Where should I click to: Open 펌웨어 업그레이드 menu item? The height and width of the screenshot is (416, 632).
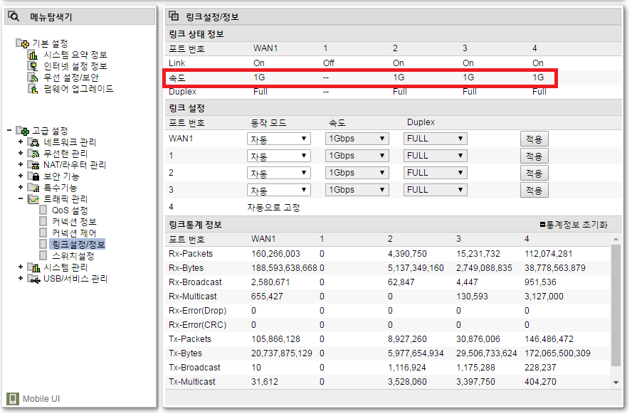[78, 89]
